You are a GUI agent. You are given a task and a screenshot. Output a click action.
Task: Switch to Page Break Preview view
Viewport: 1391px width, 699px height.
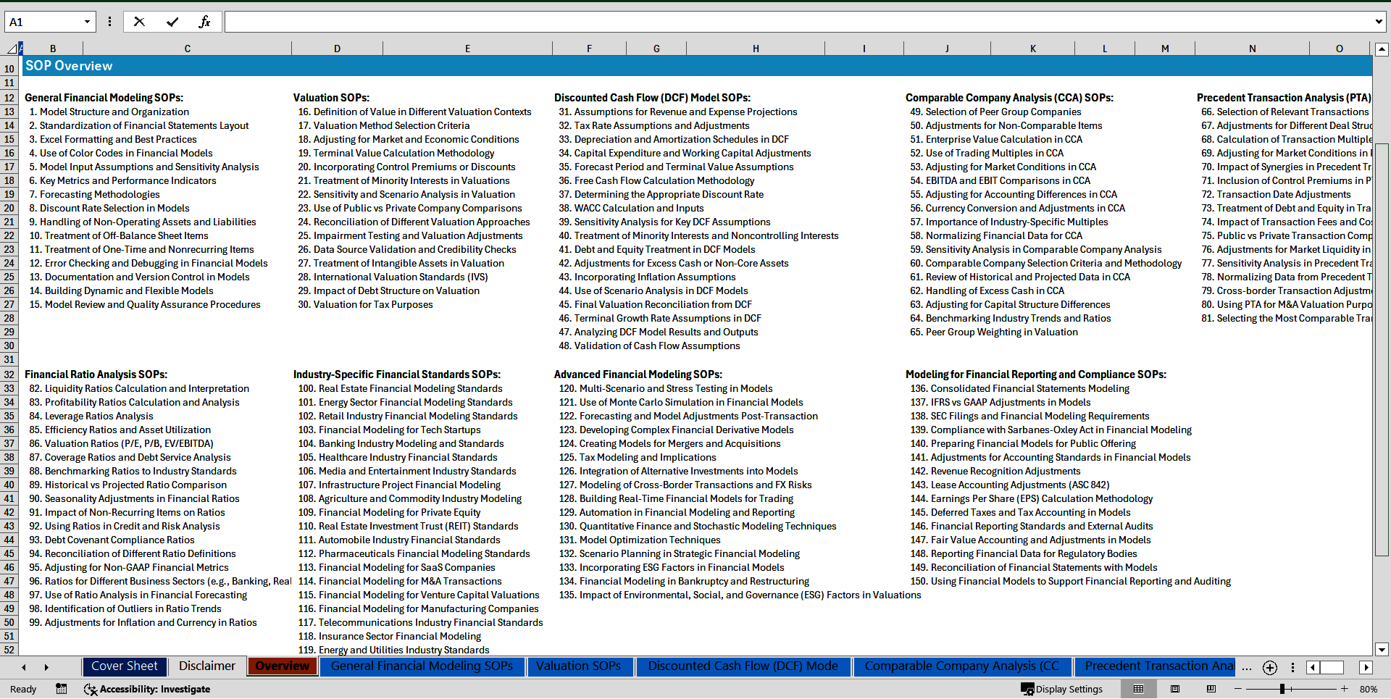(1211, 689)
